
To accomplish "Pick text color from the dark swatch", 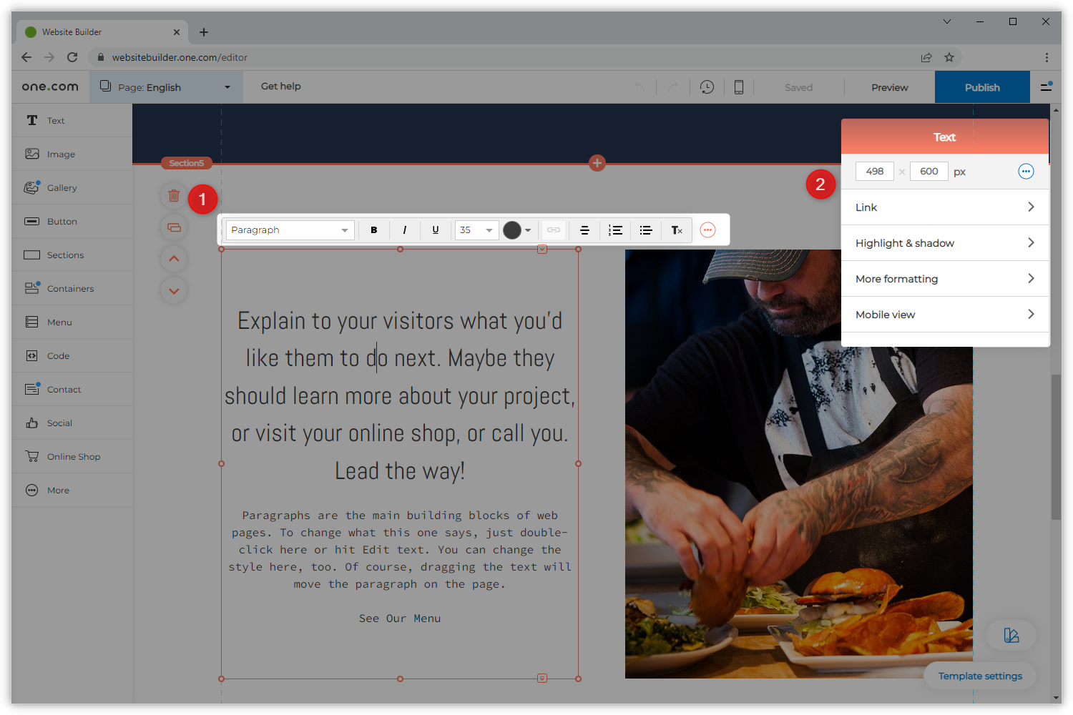I will click(513, 230).
